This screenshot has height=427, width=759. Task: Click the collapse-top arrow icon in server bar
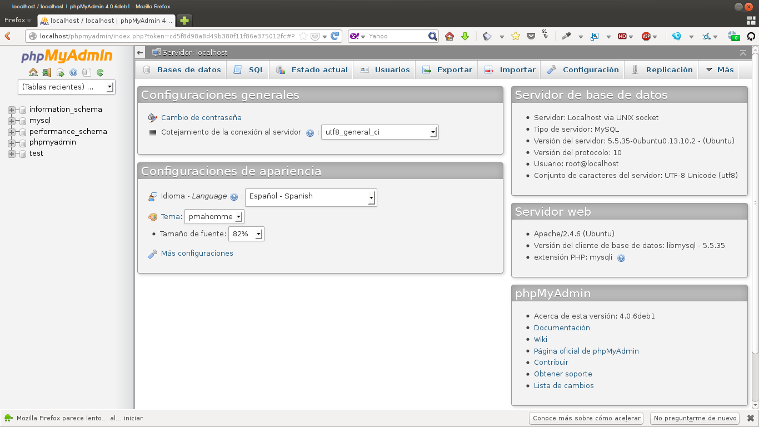tap(743, 53)
